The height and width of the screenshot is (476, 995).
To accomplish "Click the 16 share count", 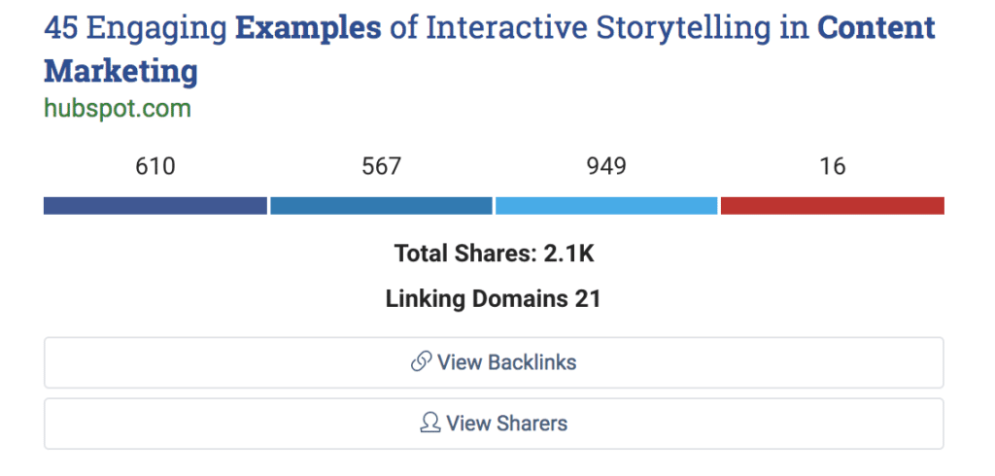I will pos(833,167).
